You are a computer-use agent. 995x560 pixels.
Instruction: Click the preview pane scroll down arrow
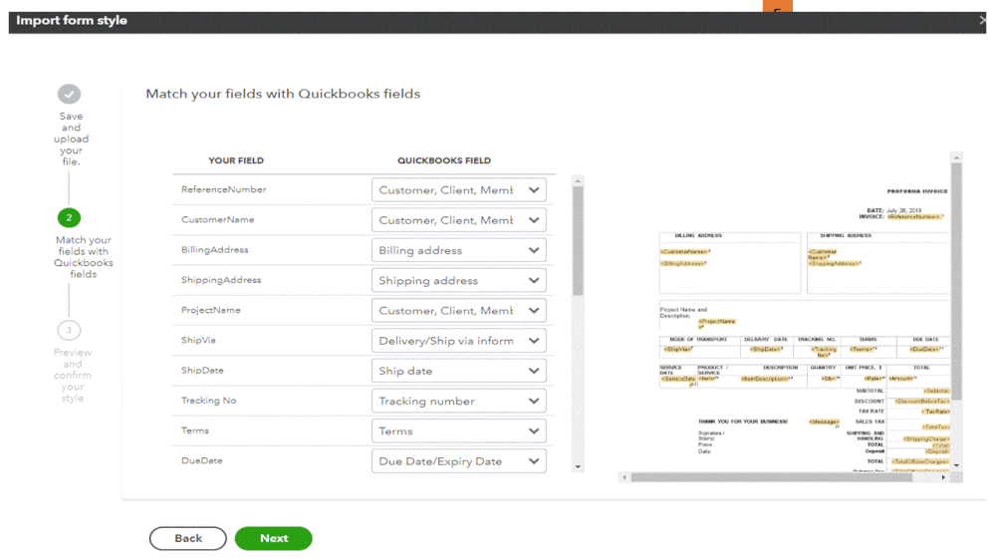click(956, 465)
